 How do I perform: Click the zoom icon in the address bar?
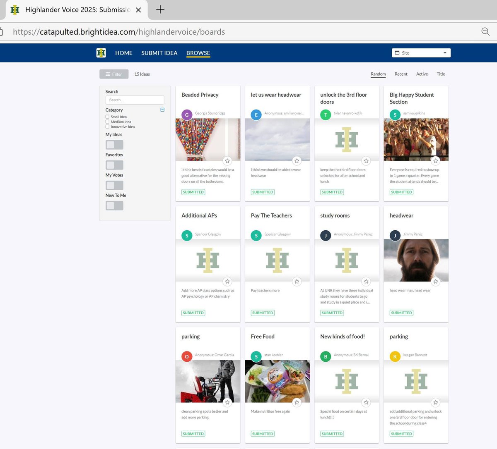click(485, 31)
